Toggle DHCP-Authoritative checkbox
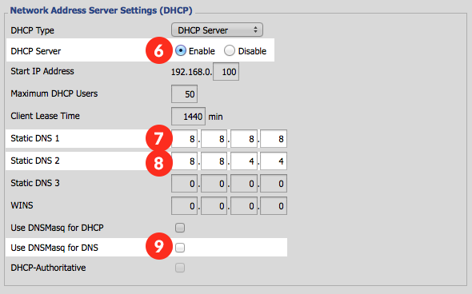 tap(180, 268)
